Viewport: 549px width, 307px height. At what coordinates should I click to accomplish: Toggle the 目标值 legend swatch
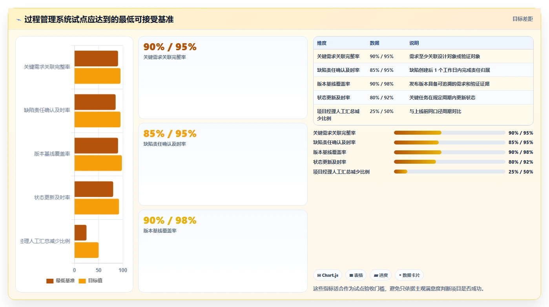pos(82,281)
